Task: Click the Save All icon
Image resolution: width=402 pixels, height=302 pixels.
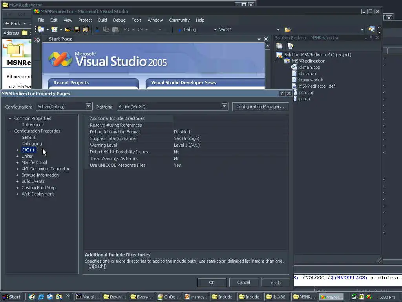Action: (x=86, y=29)
